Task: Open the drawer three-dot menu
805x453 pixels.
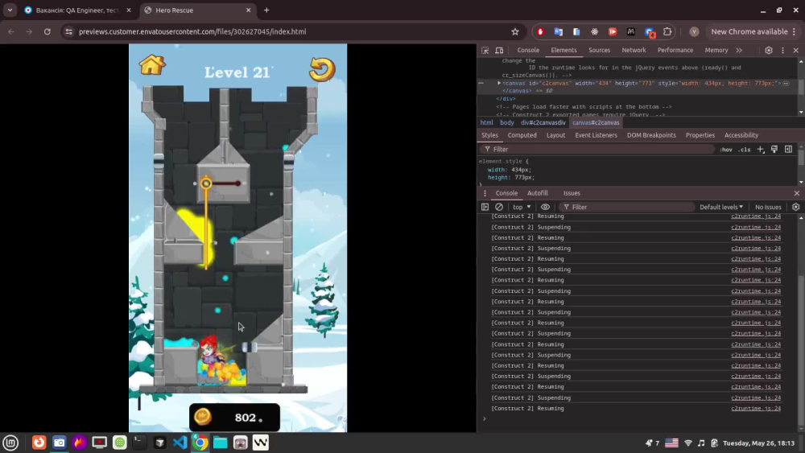Action: (485, 193)
